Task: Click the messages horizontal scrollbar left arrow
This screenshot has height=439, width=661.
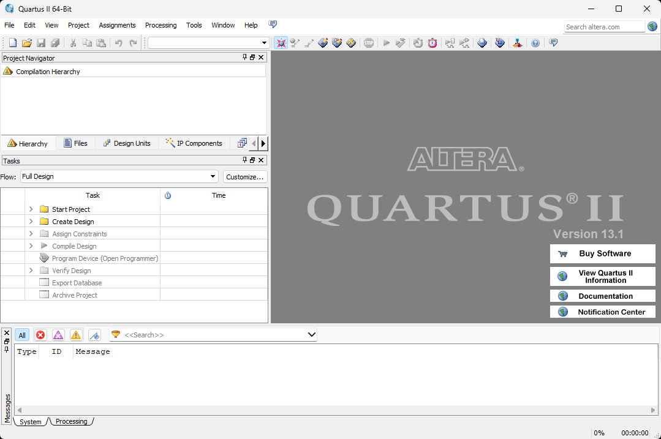Action: pyautogui.click(x=19, y=410)
